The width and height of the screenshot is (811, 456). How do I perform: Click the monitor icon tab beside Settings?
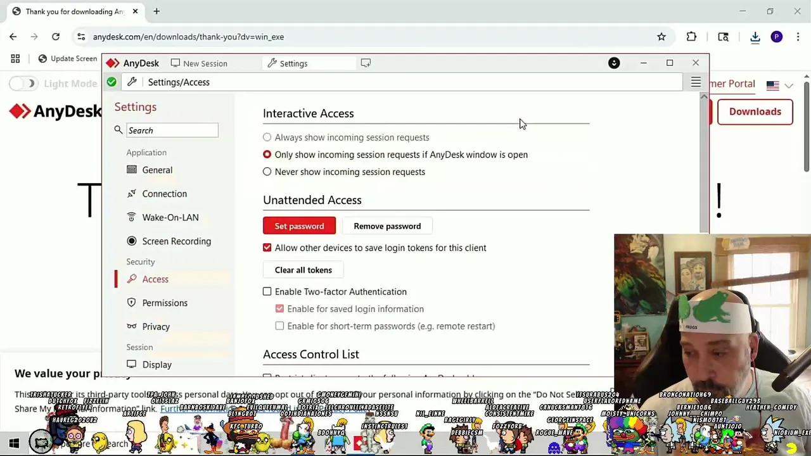[x=366, y=63]
